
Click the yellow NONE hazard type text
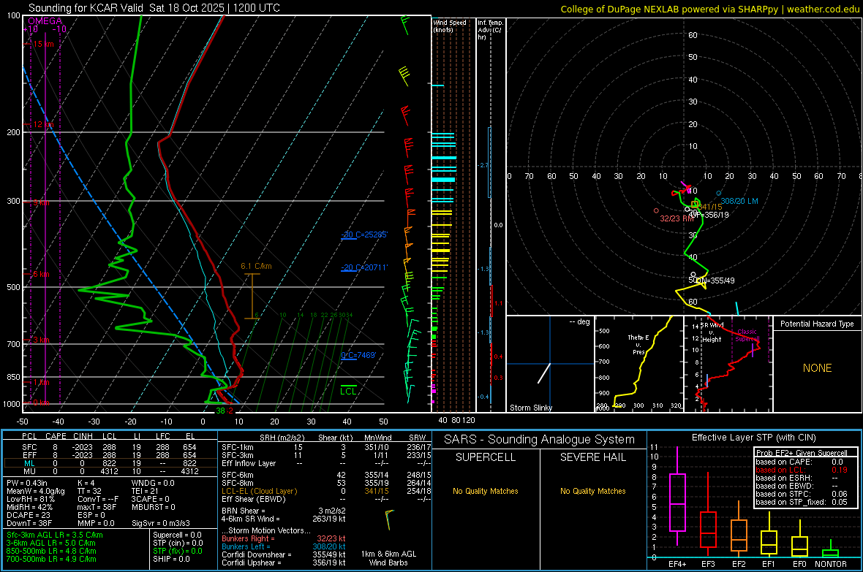[x=817, y=368]
